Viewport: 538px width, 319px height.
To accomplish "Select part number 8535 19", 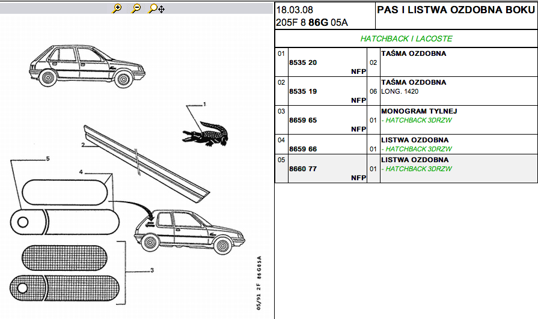I will click(x=303, y=91).
